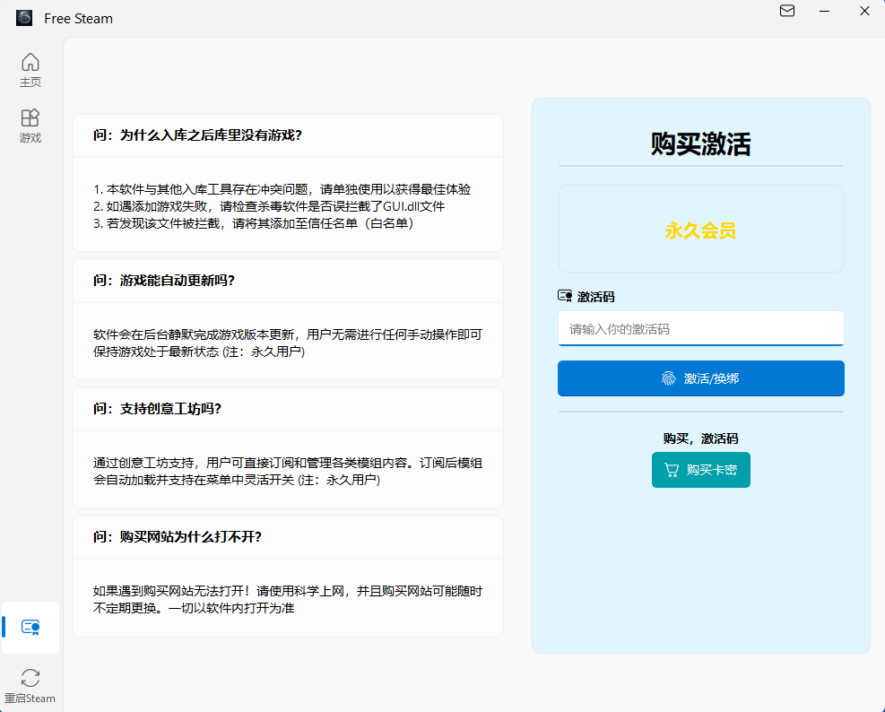
Task: Click the 永久会员 membership card
Action: 700,228
